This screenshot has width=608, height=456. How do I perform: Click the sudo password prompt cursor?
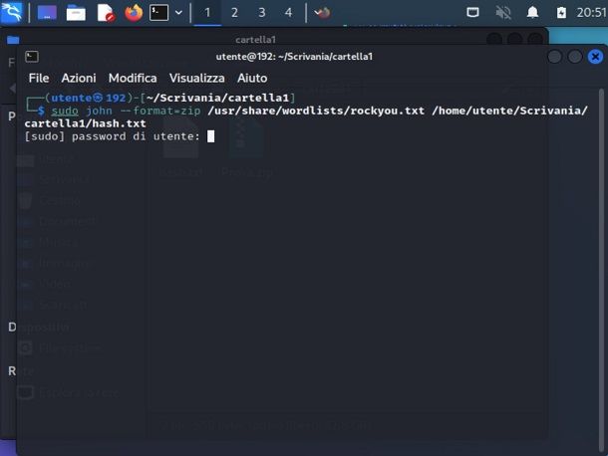[210, 136]
